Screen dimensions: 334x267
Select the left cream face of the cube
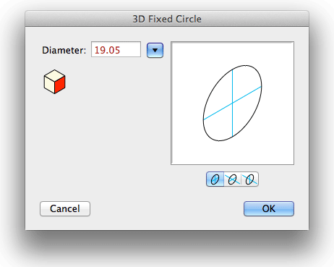(x=49, y=85)
